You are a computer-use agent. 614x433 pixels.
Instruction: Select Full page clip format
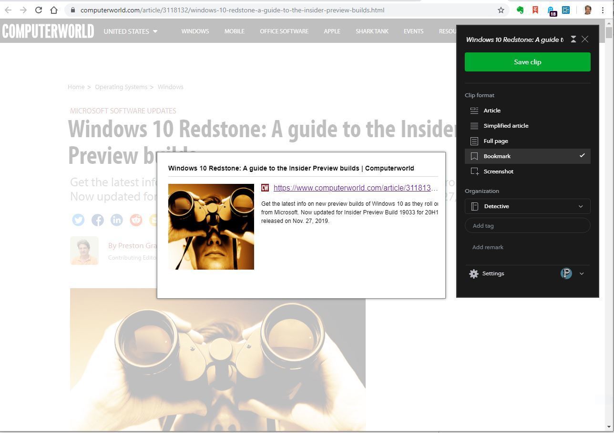tap(527, 141)
